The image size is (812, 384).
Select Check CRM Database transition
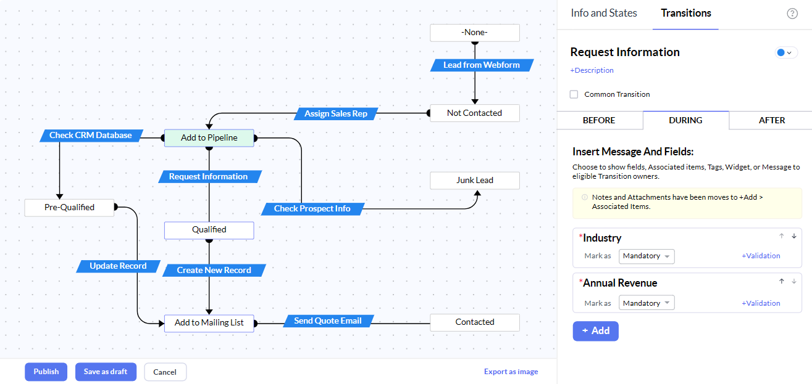tap(91, 136)
